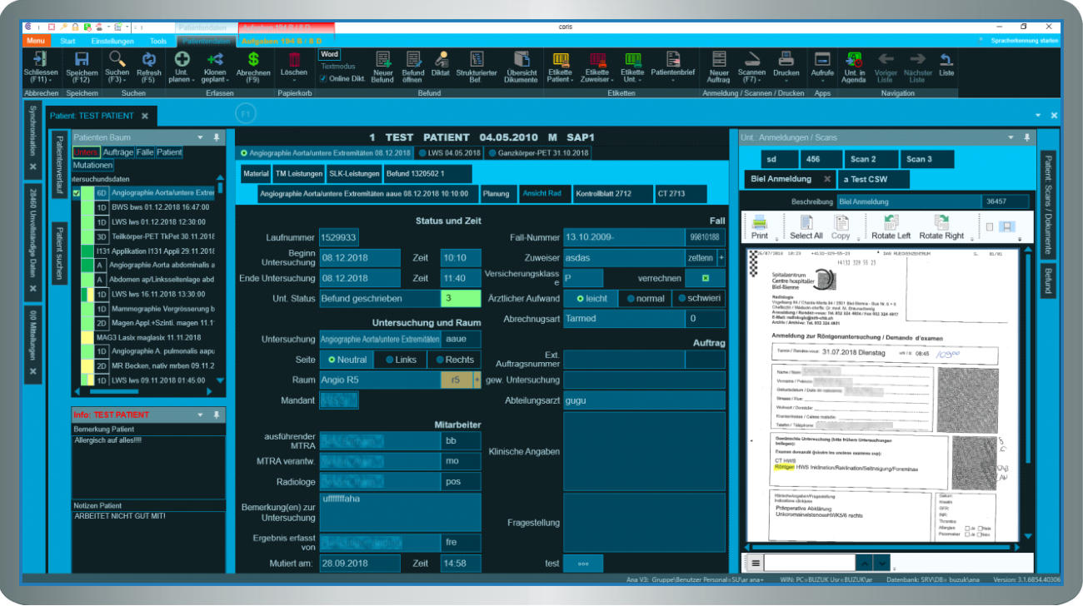Click the Refresh (F5) icon
This screenshot has width=1083, height=606.
click(x=149, y=60)
